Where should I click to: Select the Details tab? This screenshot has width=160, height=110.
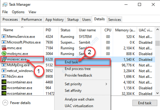point(99,19)
